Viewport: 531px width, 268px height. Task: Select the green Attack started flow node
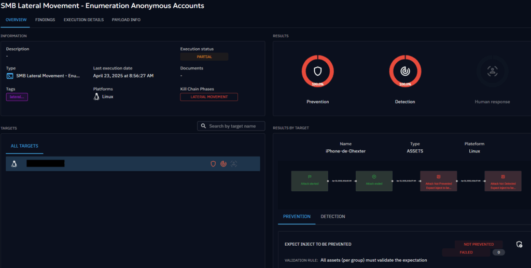click(x=309, y=181)
